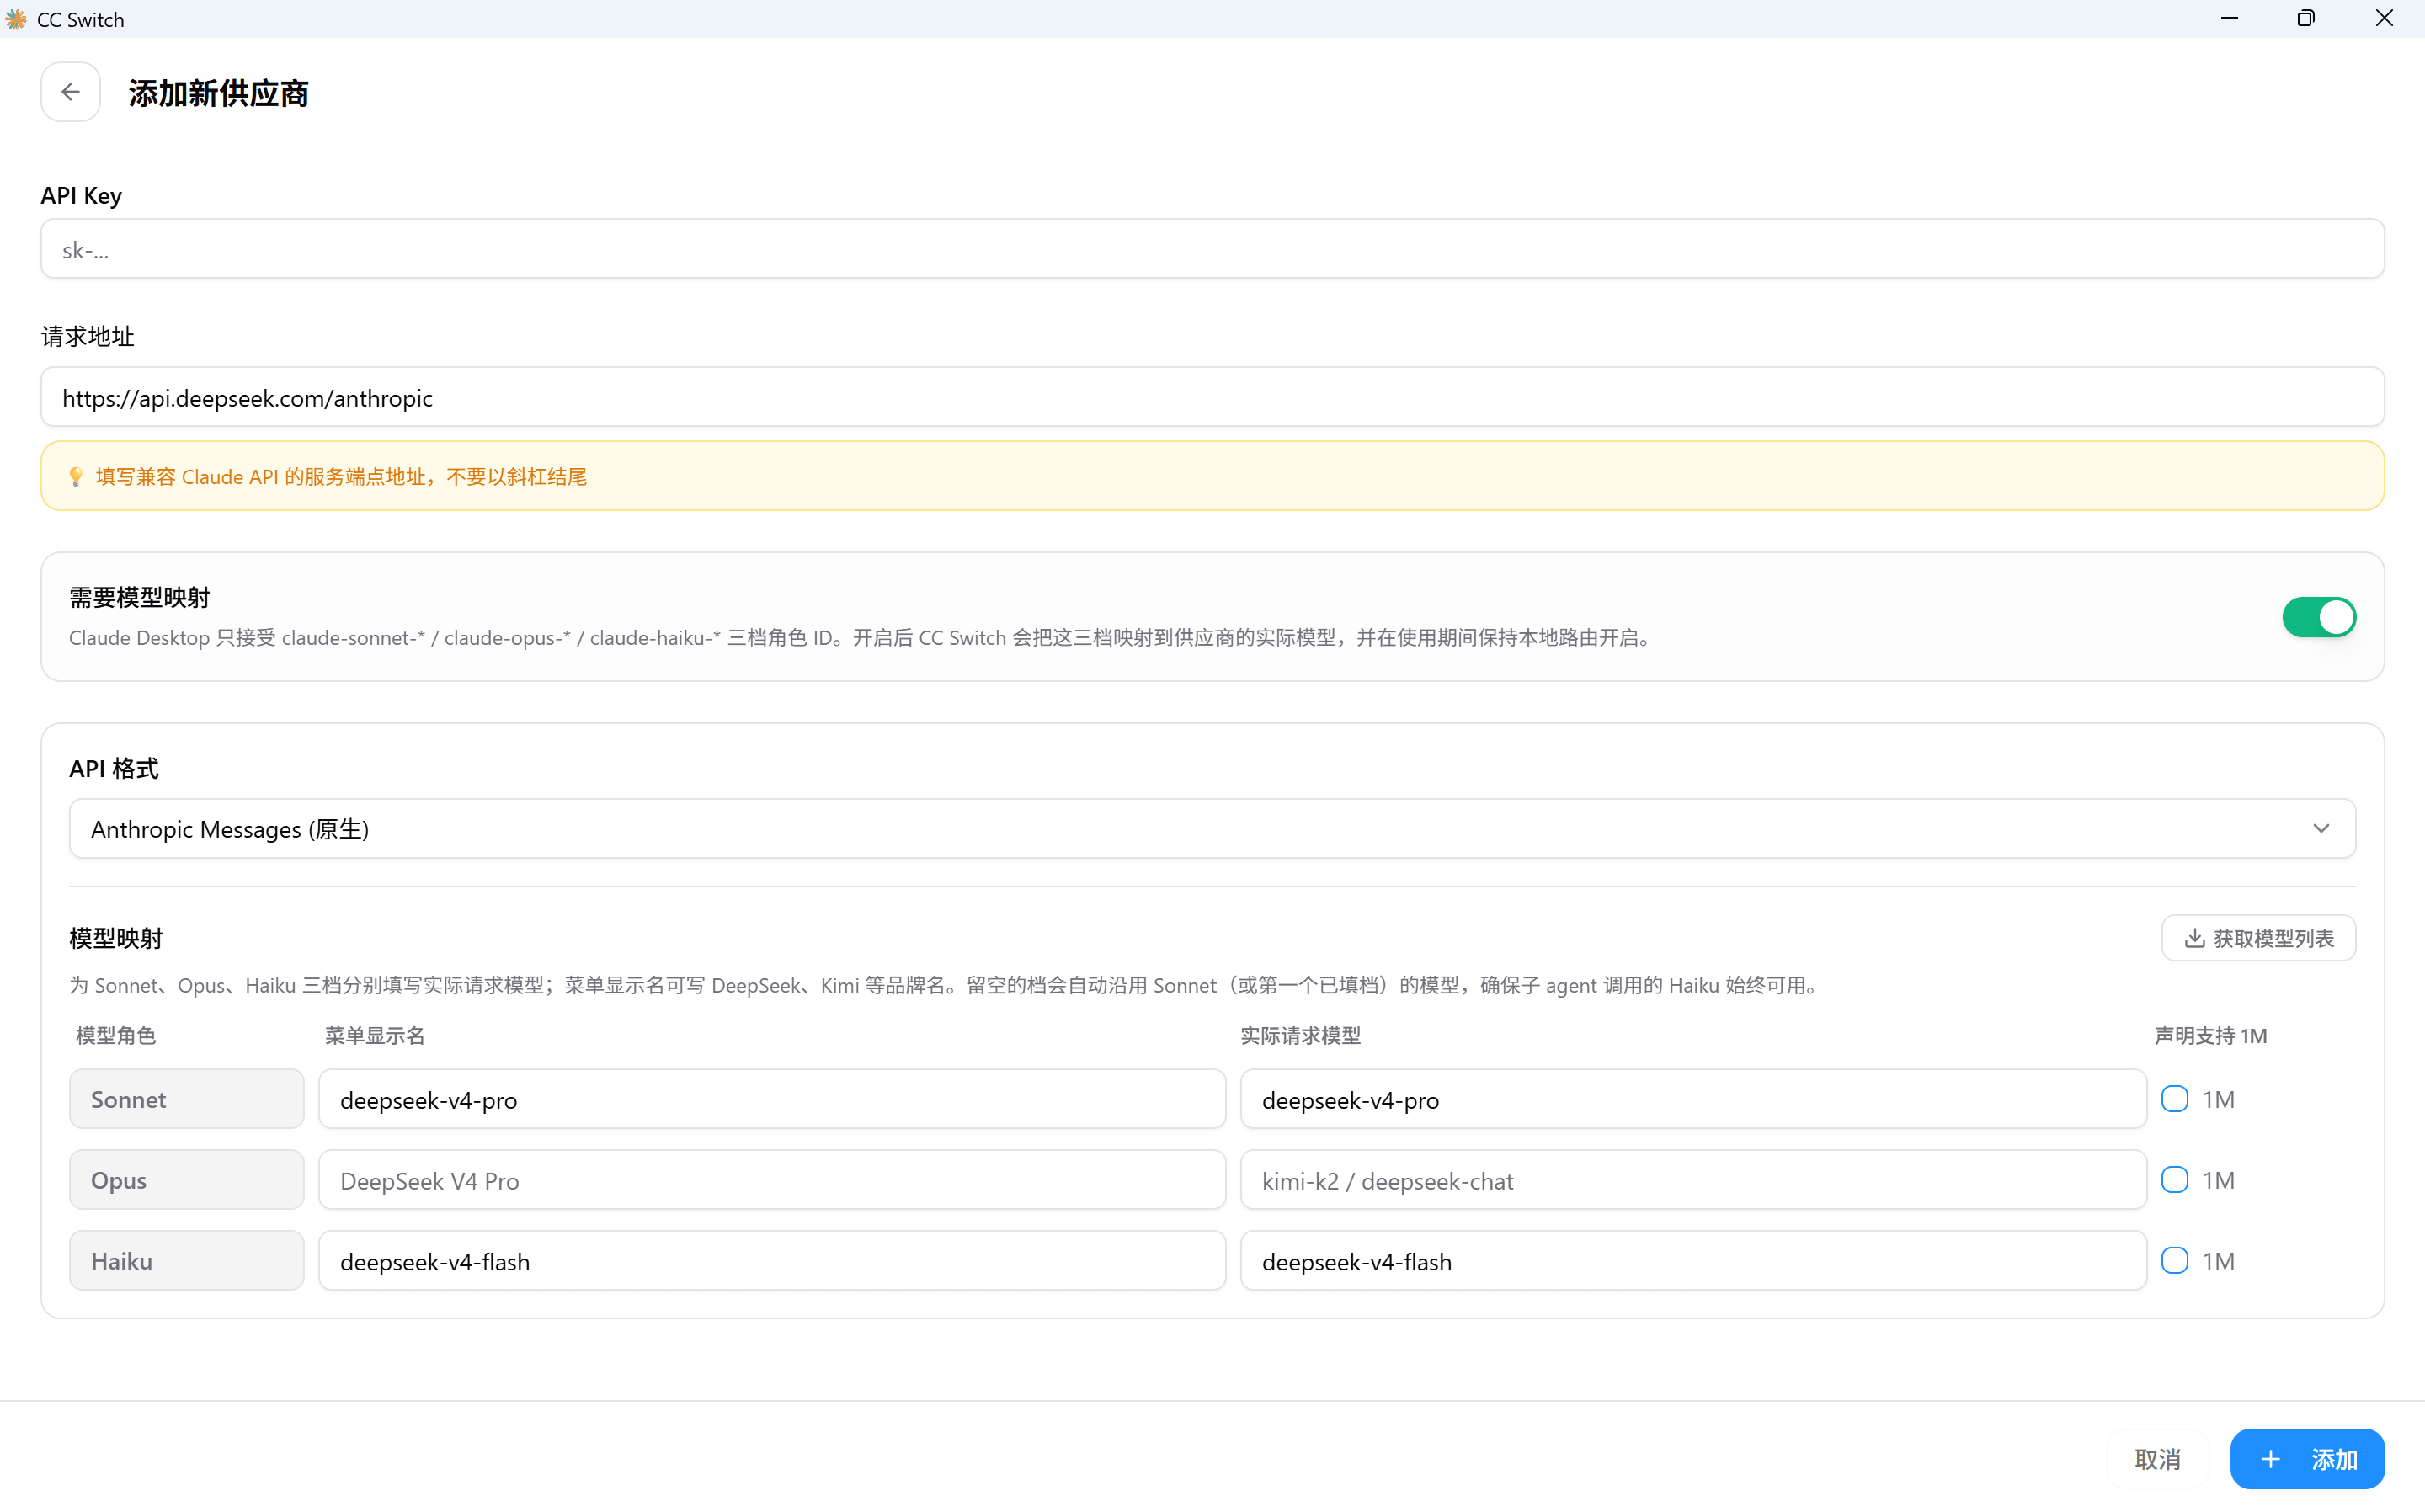The image size is (2425, 1512).
Task: Click the 模型映射 section heading
Action: (x=116, y=938)
